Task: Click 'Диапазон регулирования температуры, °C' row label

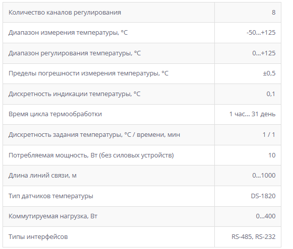Action: pos(75,53)
